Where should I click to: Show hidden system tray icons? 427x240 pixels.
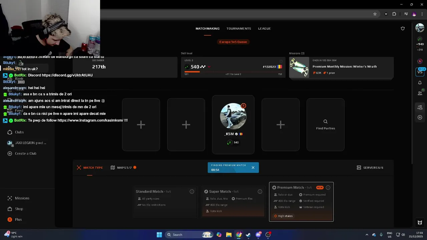[367, 235]
